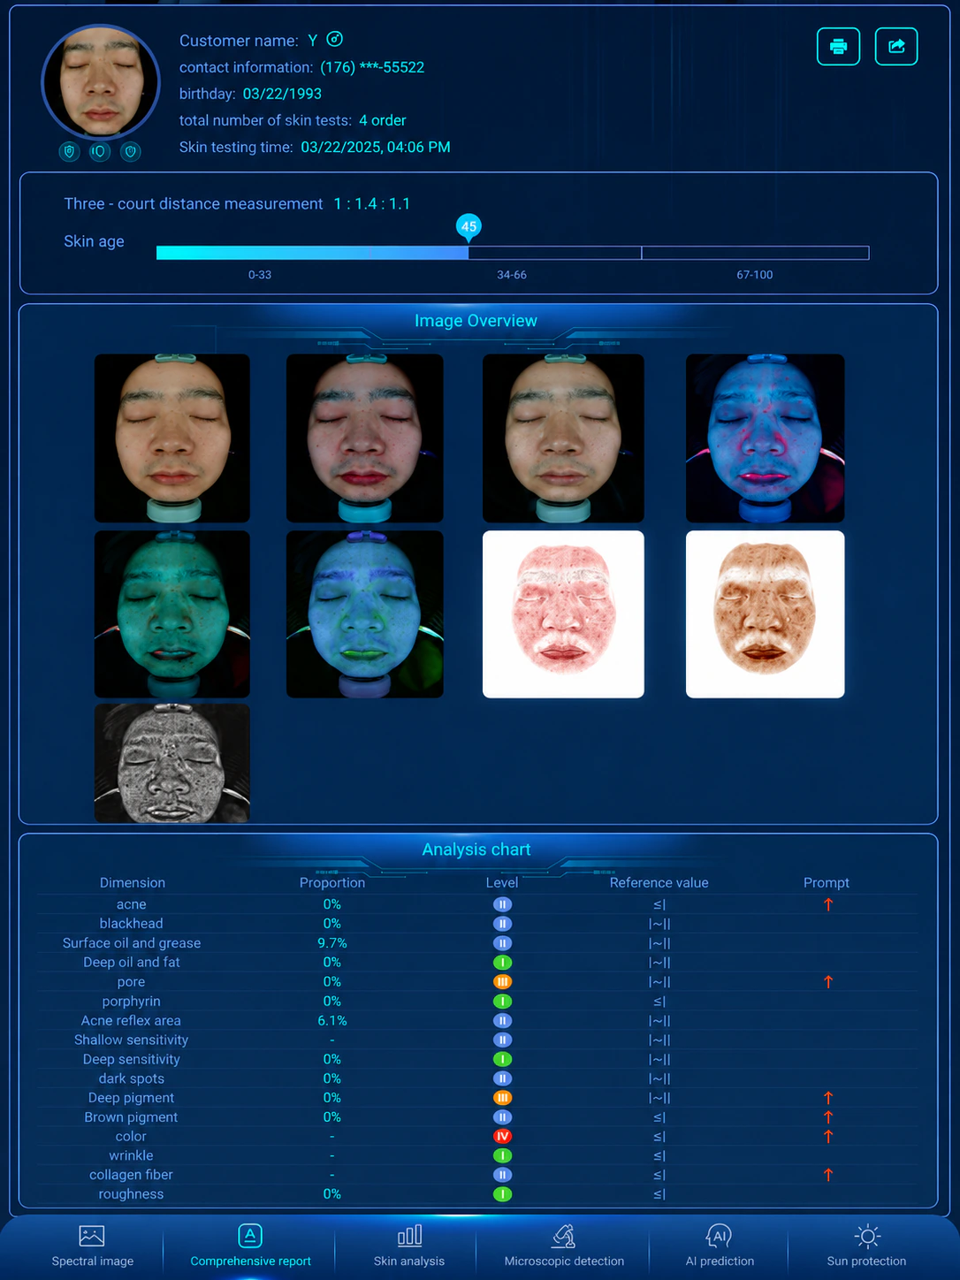Open the grayscale texture face image

click(172, 763)
